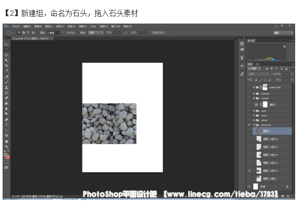Screen dimensions: 304x203
Task: Filter layers by adjustment layers
Action: point(272,69)
